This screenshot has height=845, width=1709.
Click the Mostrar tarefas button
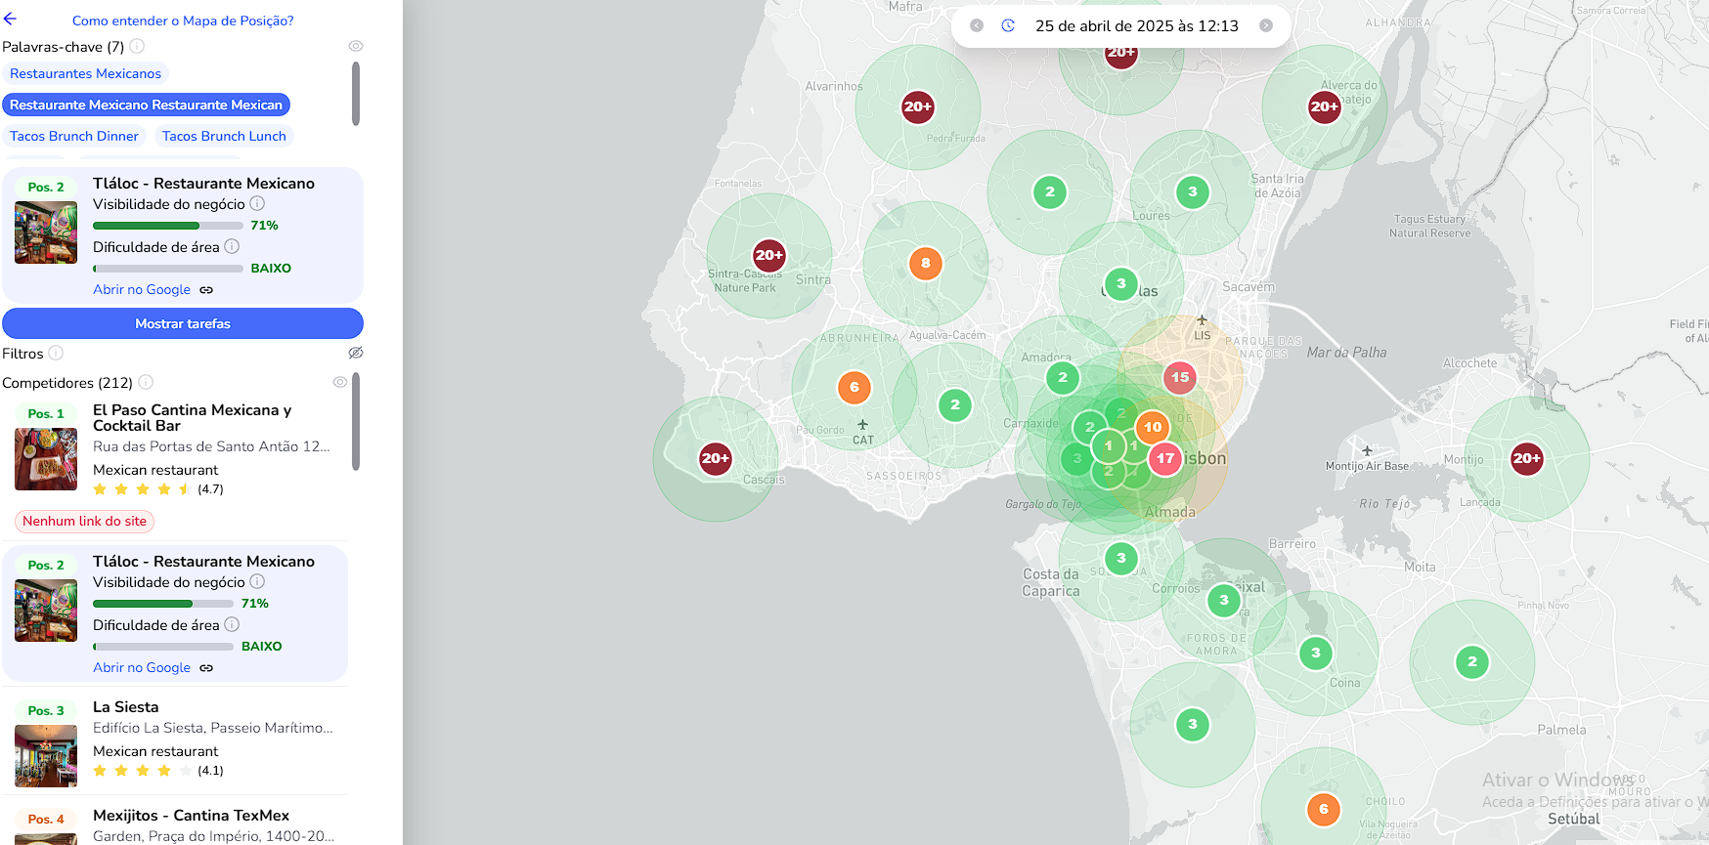coord(183,323)
